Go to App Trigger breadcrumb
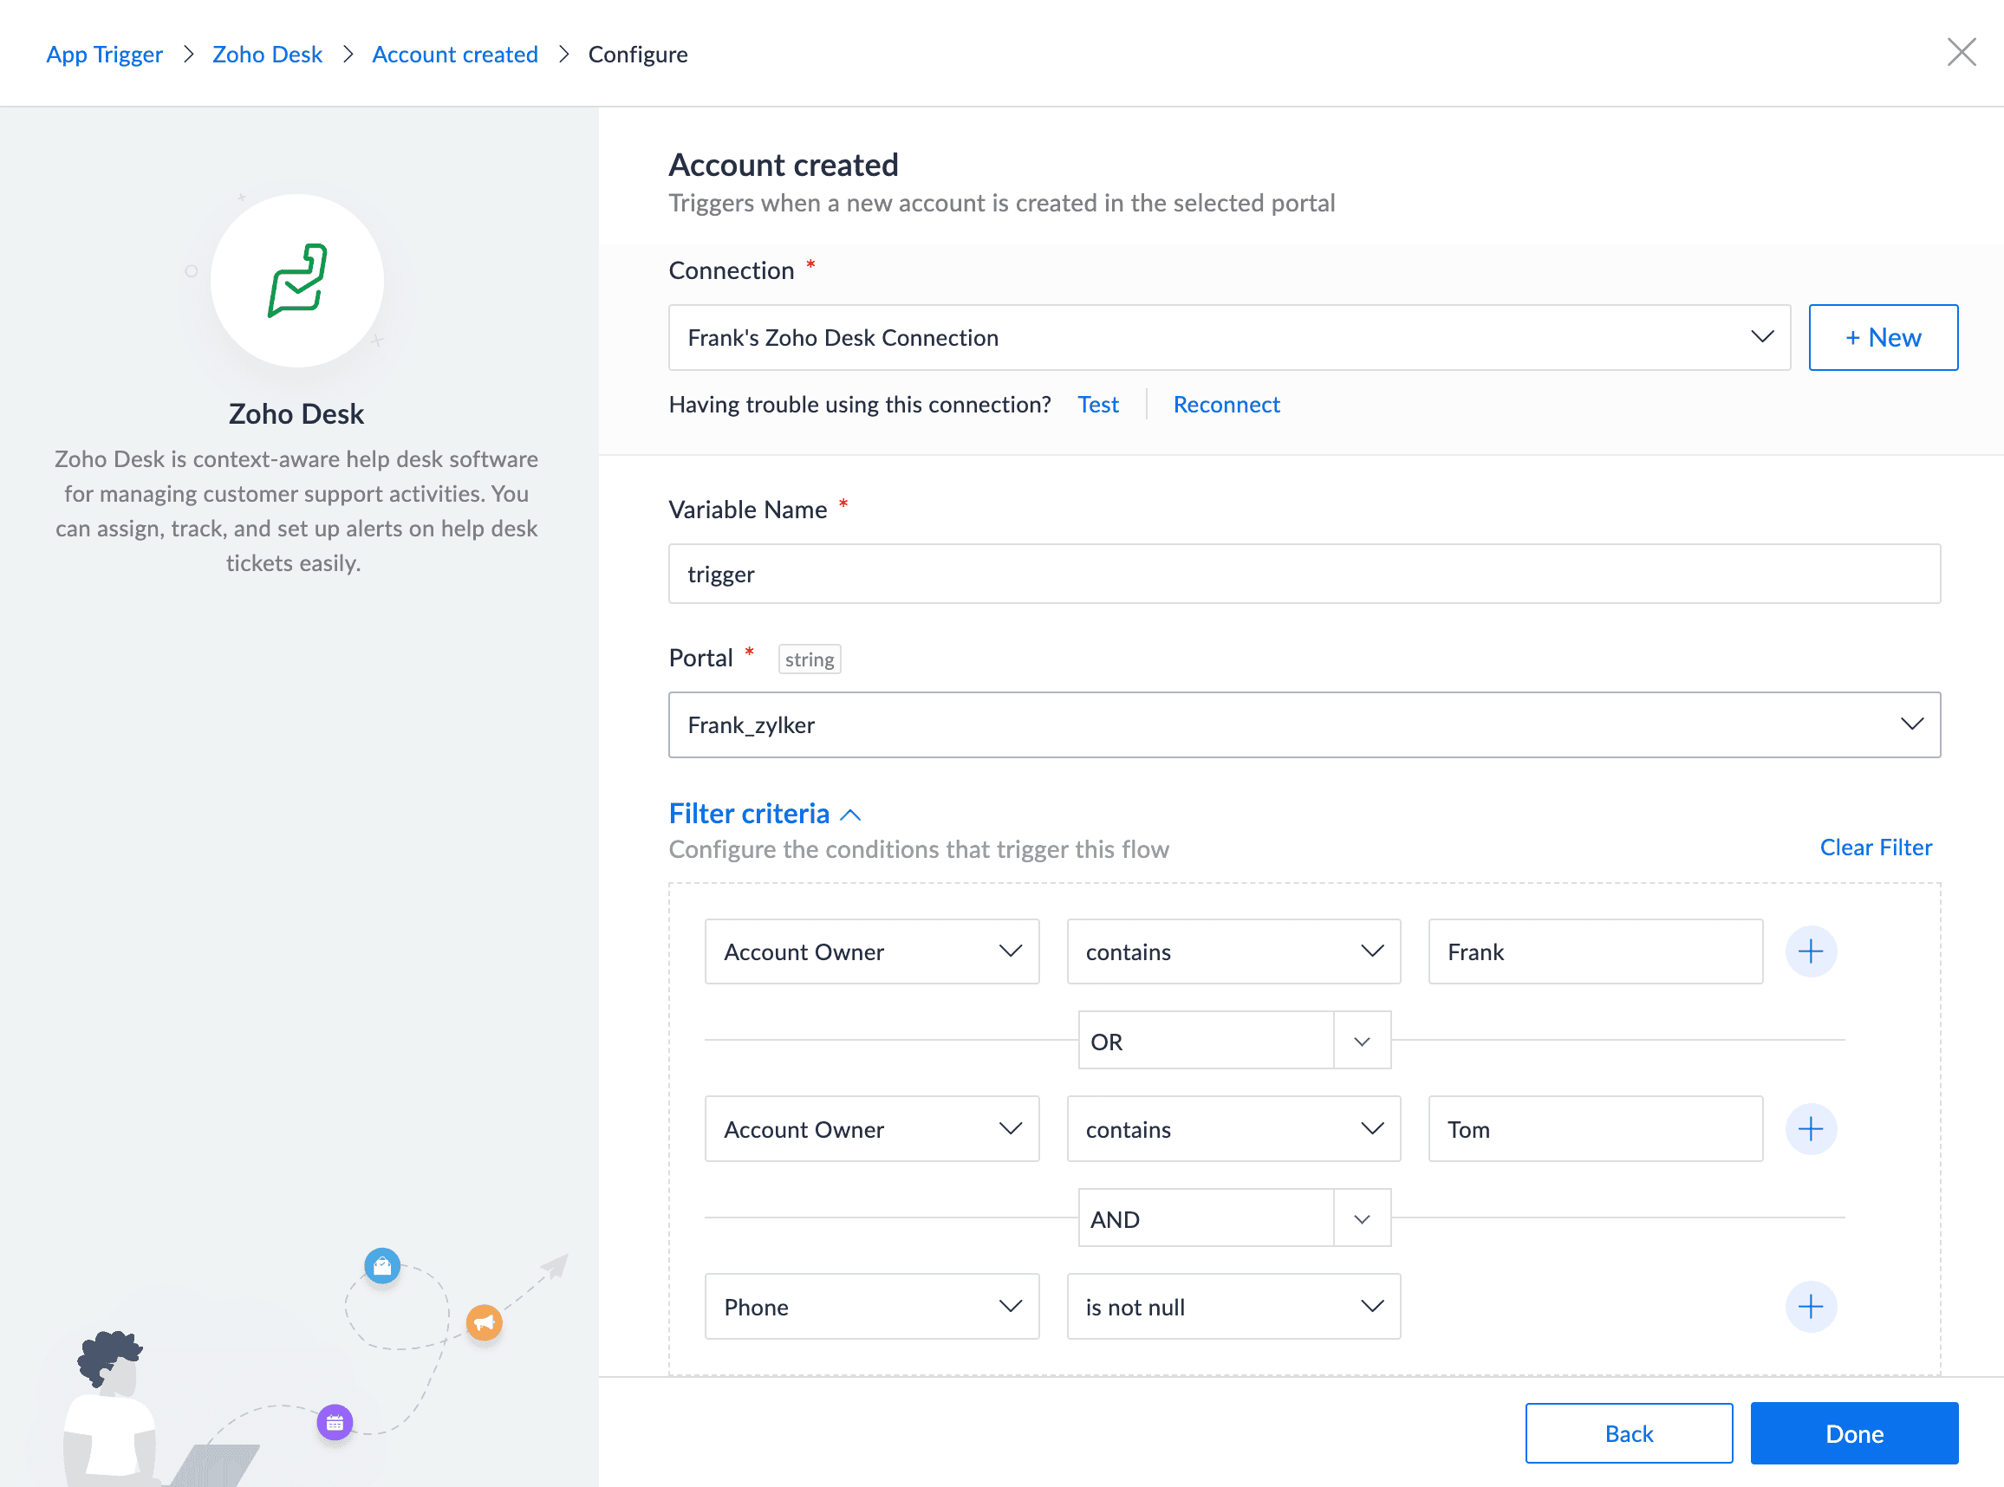Screen dimensions: 2004x1487 pos(104,54)
